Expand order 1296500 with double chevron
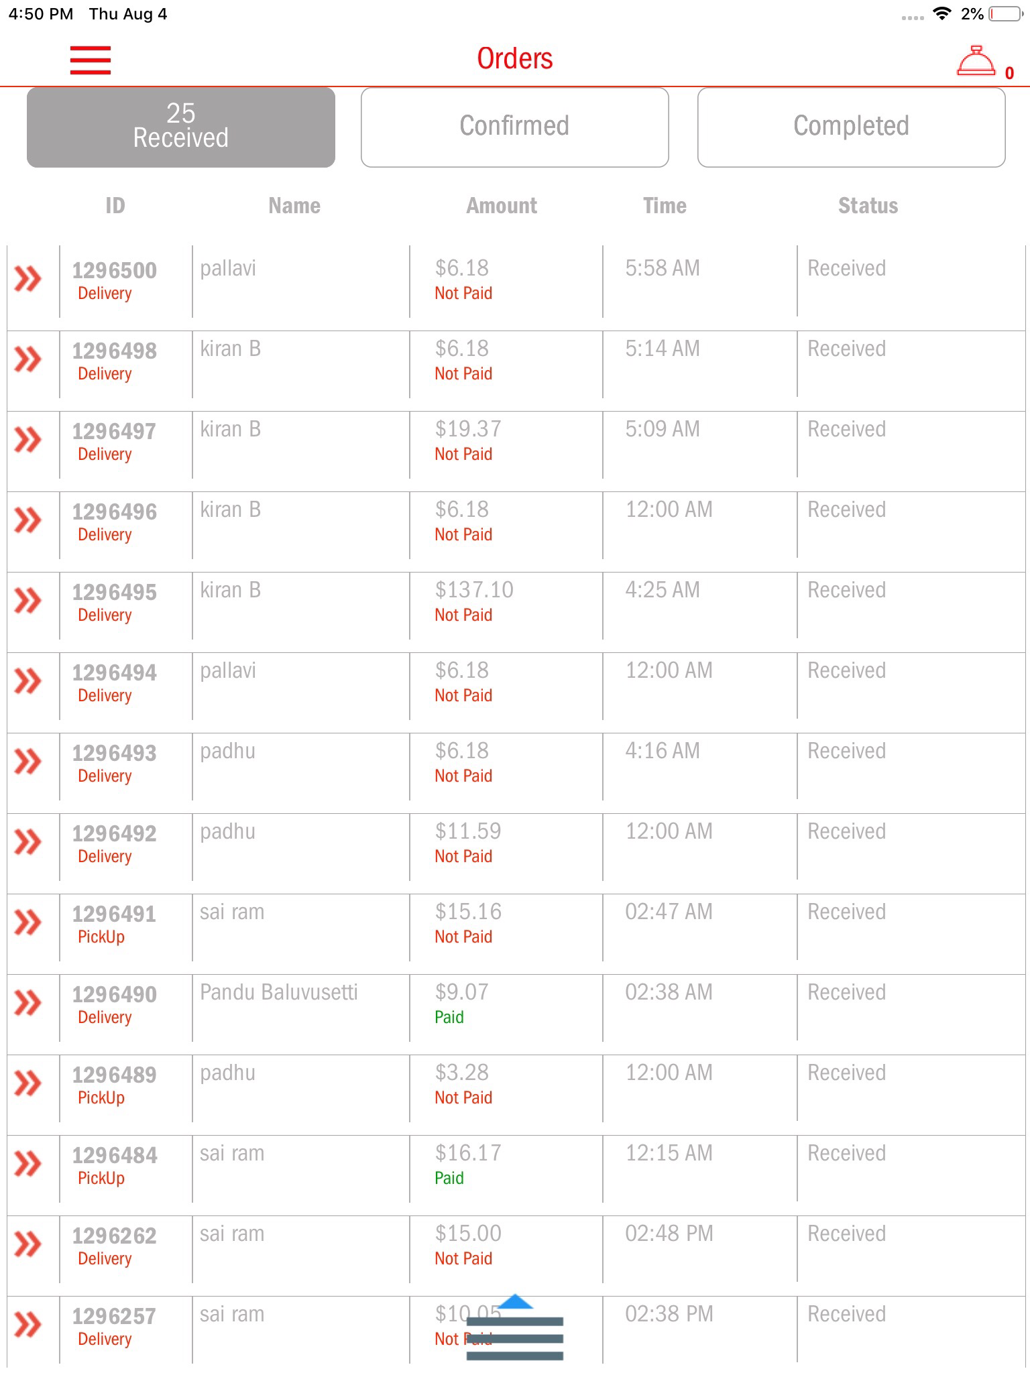The image size is (1030, 1373). (28, 279)
